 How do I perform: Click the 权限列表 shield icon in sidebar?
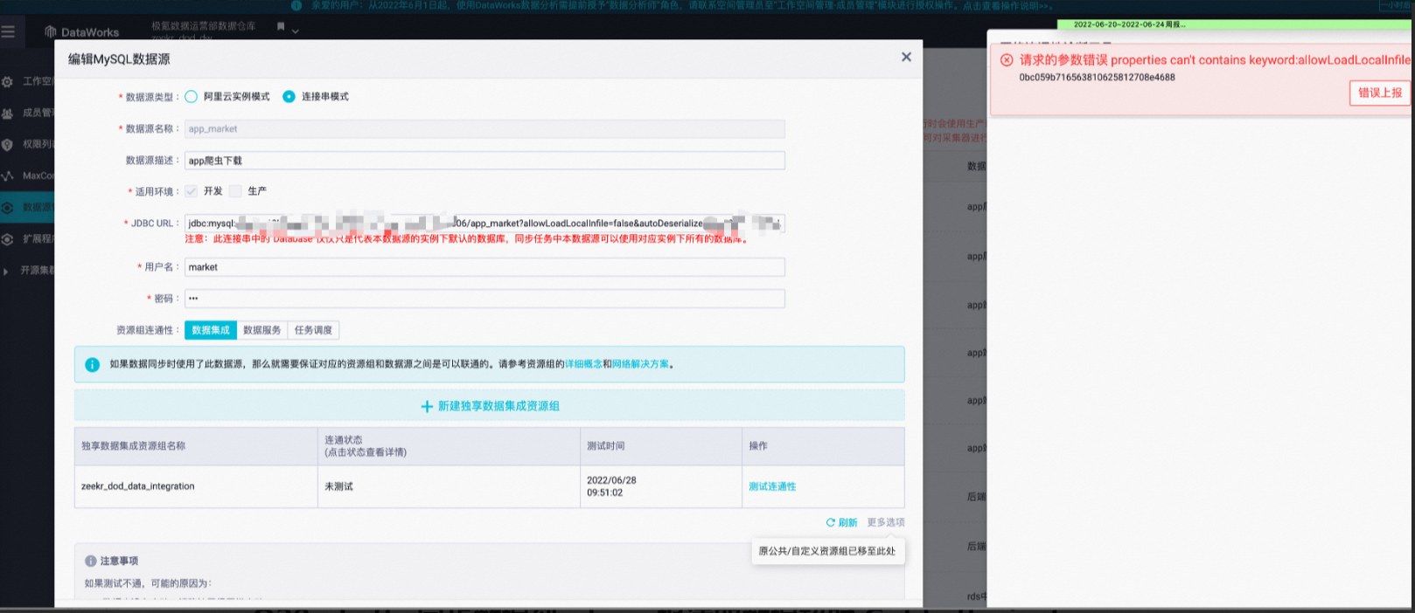coord(8,145)
